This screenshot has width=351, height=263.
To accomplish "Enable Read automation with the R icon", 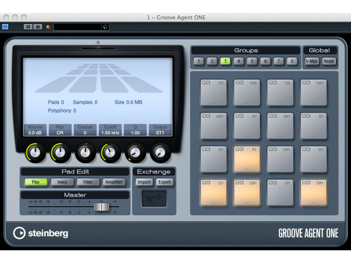I will (x=28, y=26).
